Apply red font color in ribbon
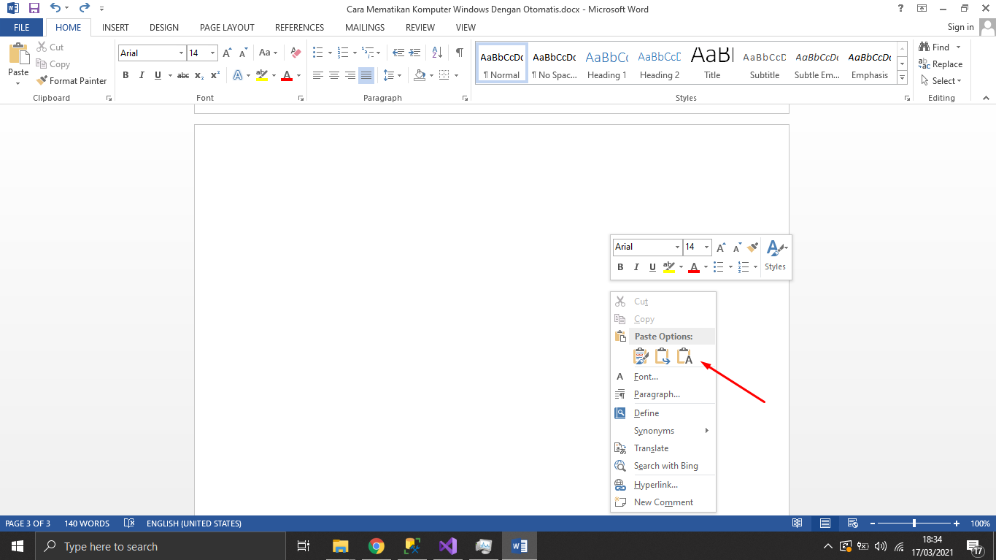Viewport: 996px width, 560px height. [x=287, y=75]
